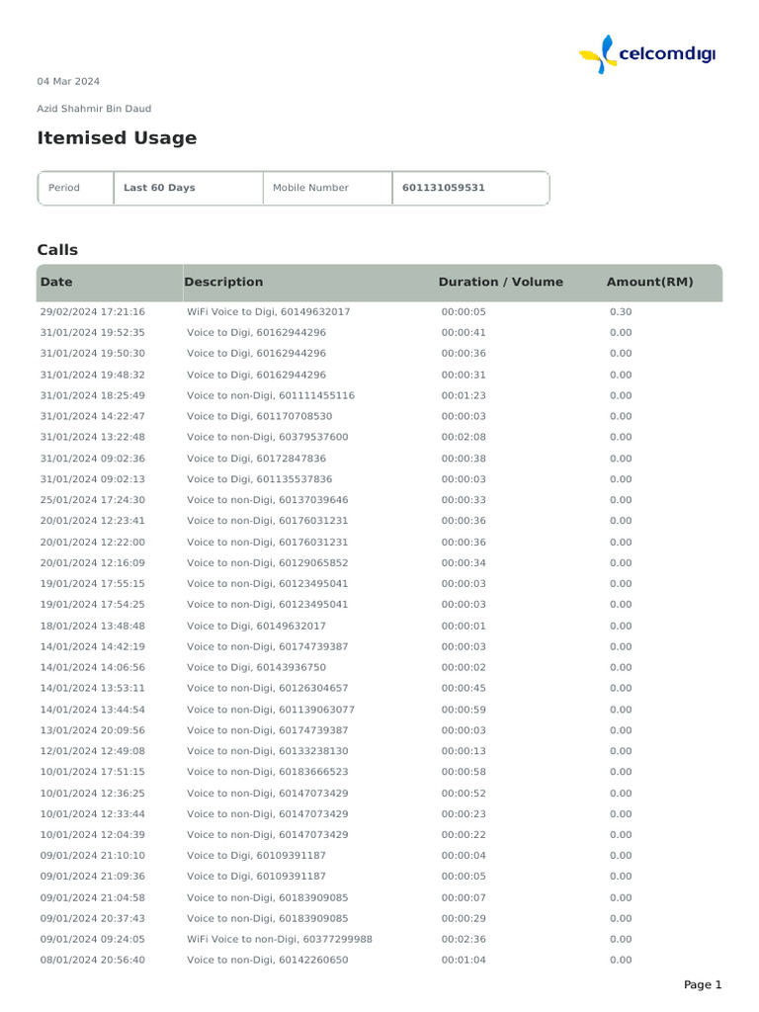Select the Itemised Usage heading
Screen dimensions: 759x1012
(x=117, y=138)
